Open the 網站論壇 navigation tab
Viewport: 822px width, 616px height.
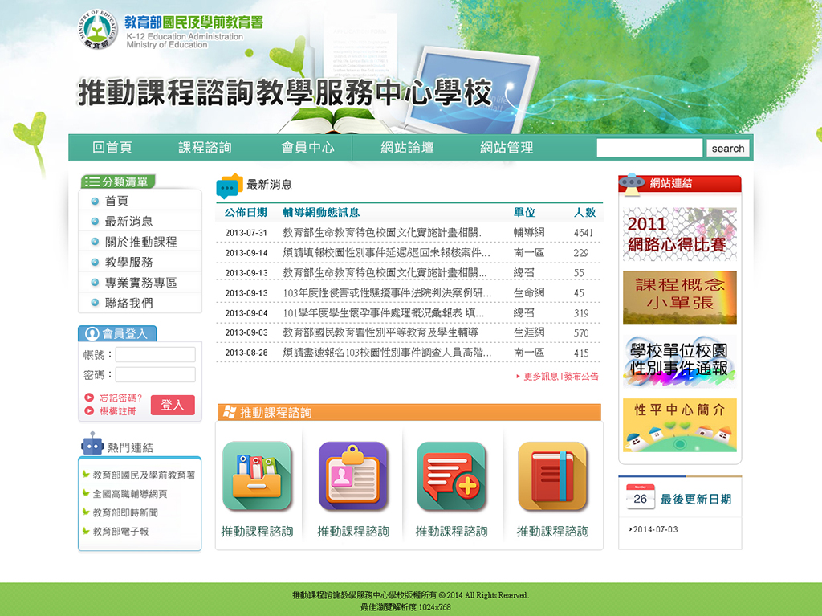coord(407,148)
